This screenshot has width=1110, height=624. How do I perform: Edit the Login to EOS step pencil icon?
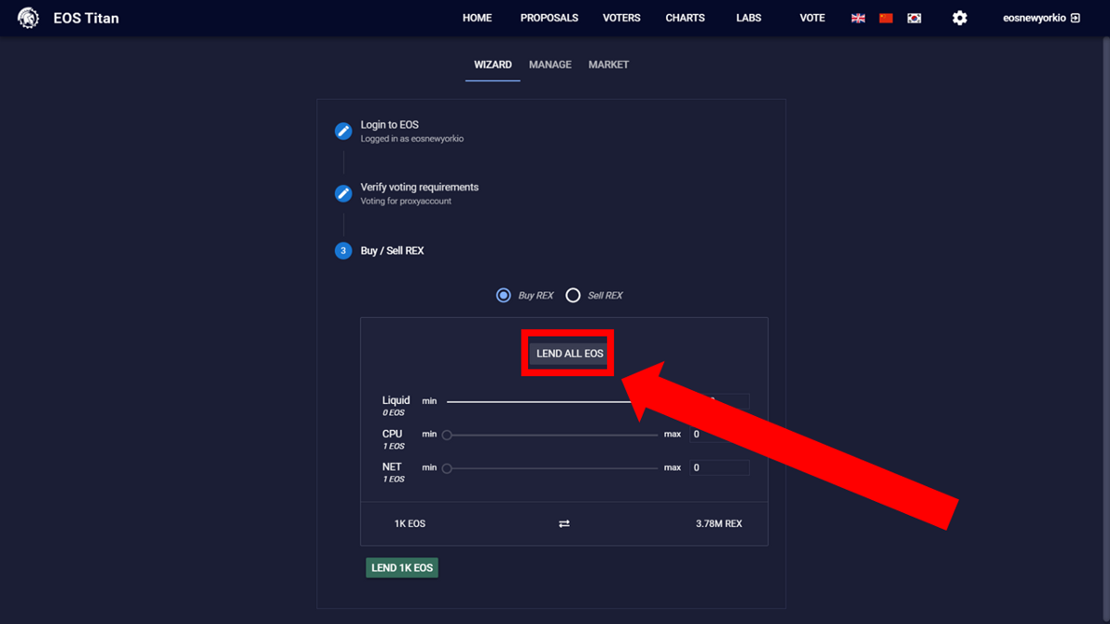point(343,131)
